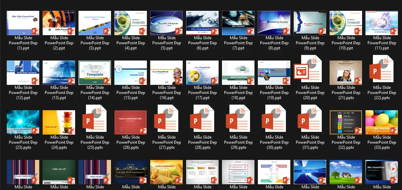Select PowerPoint file icon for (27).pptx
The image size is (402, 190).
[x=166, y=119]
